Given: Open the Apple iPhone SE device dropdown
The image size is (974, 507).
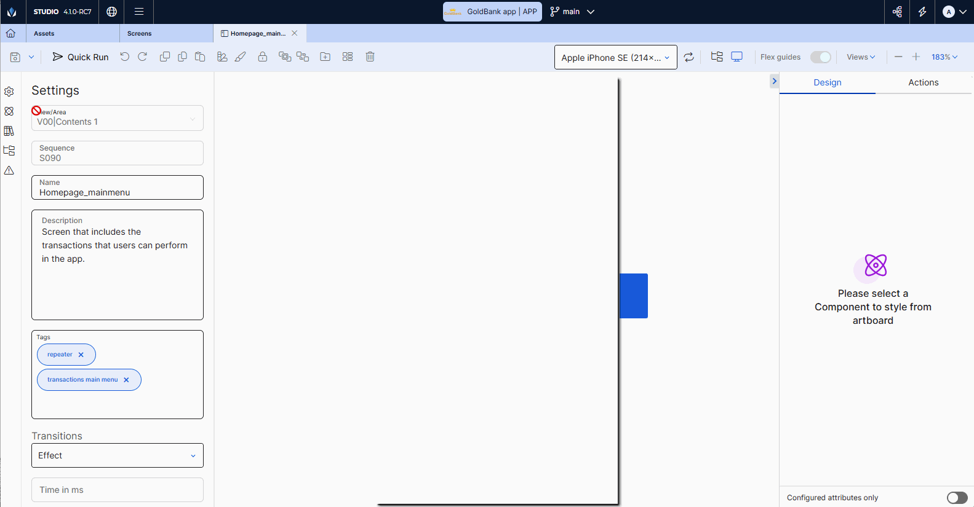Looking at the screenshot, I should (615, 57).
